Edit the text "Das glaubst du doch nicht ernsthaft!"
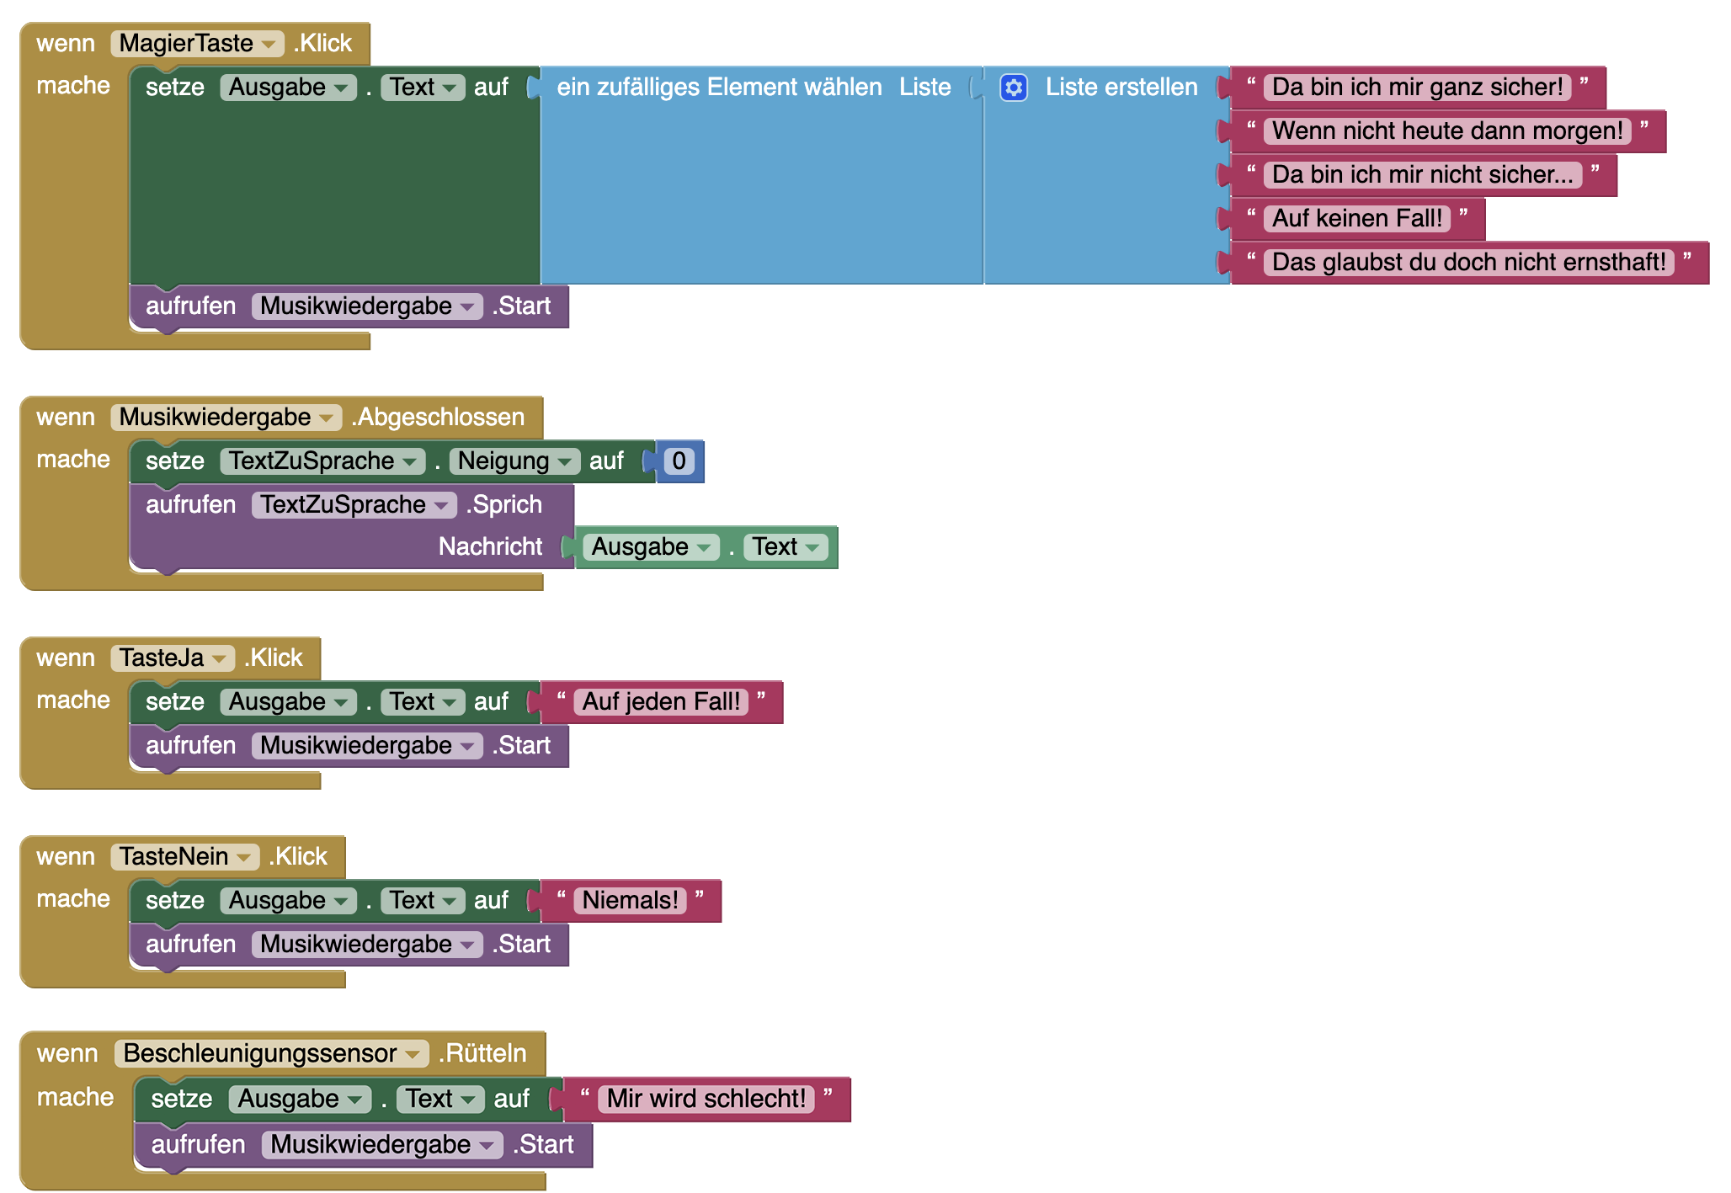This screenshot has height=1193, width=1731. (x=1468, y=263)
